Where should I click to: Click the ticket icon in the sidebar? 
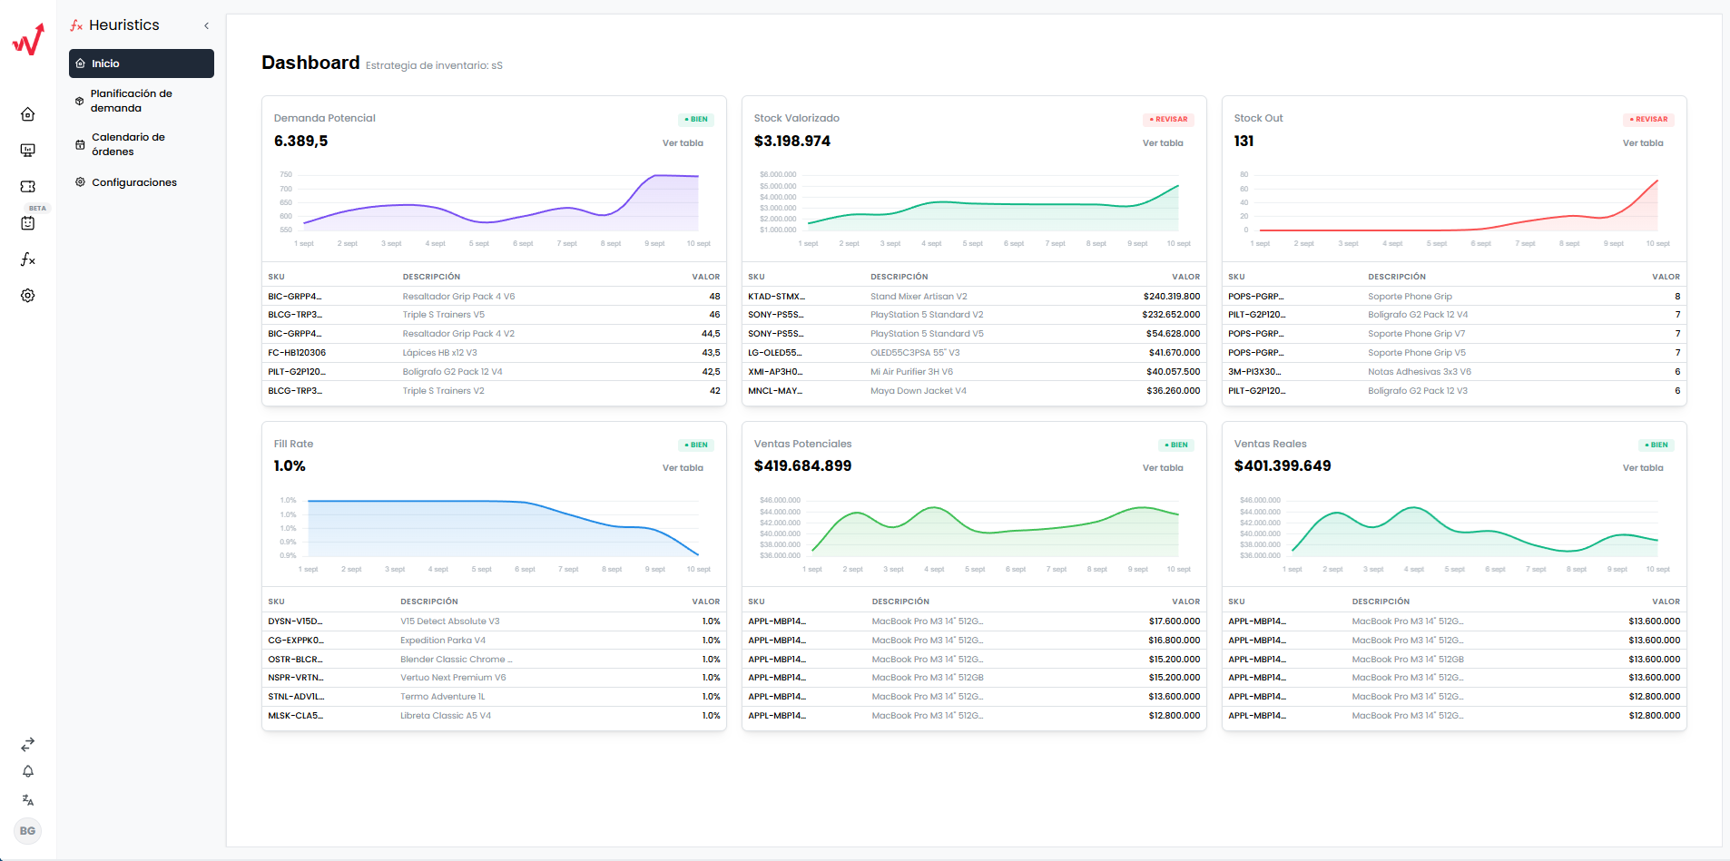pos(27,187)
